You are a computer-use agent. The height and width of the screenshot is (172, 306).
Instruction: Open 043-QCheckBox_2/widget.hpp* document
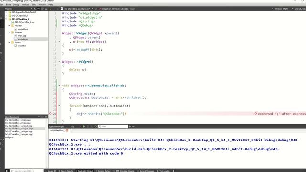click(19, 134)
